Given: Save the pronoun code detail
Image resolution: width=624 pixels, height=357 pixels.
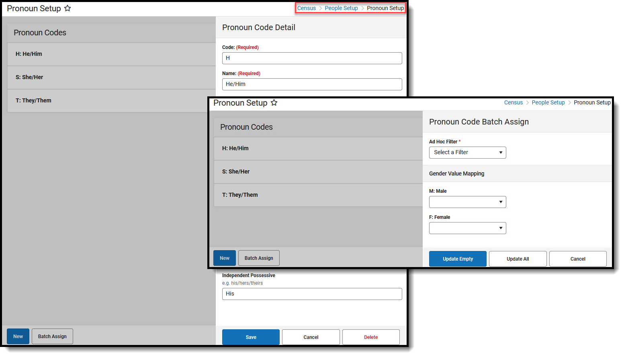Looking at the screenshot, I should (250, 337).
